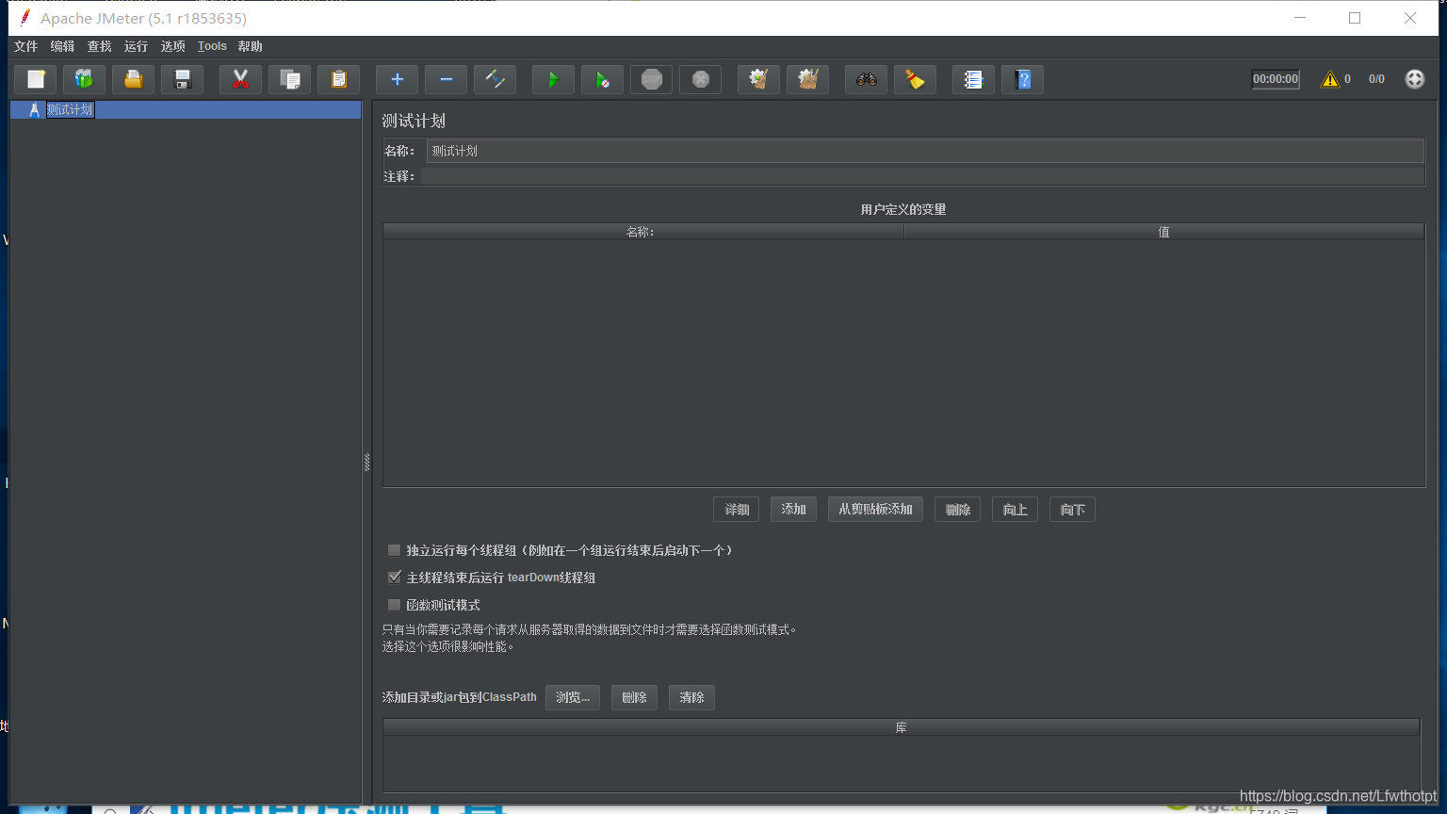Viewport: 1447px width, 814px height.
Task: Maximize the JMeter window
Action: tap(1355, 18)
